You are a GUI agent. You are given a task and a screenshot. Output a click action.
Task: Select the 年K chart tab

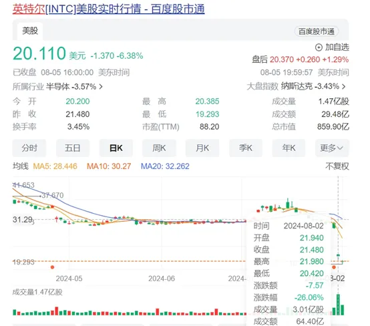coord(289,148)
